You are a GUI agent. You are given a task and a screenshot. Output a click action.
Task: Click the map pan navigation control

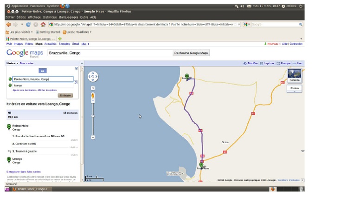click(93, 76)
